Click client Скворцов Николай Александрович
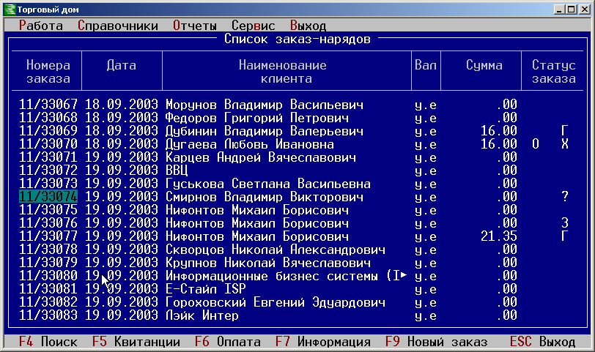595x352 pixels. [276, 250]
